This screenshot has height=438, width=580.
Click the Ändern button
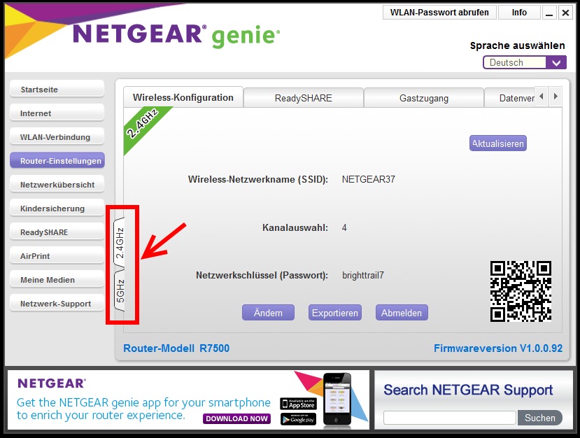click(x=268, y=313)
